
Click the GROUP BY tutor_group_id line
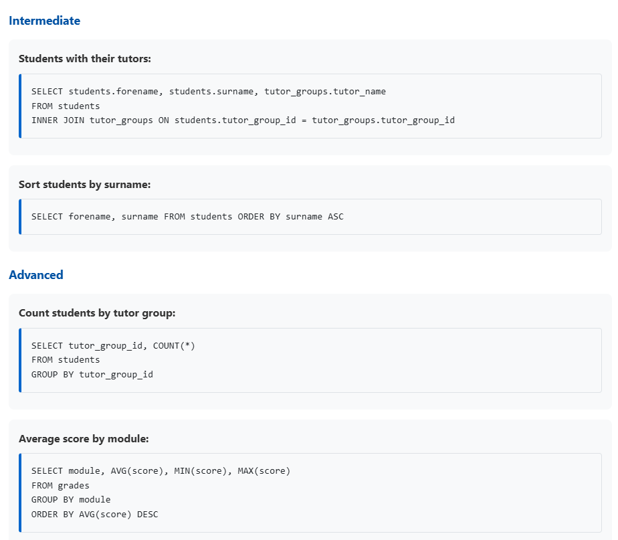coord(92,375)
